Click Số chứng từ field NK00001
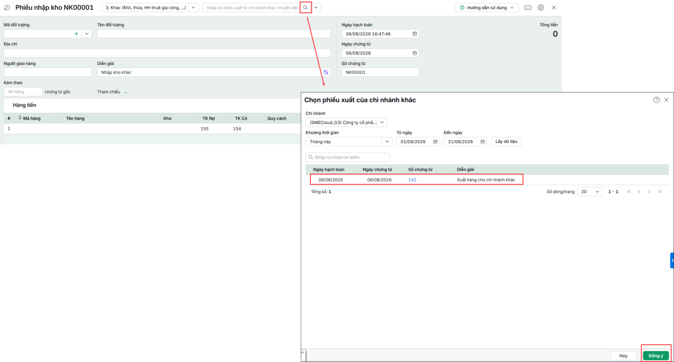The image size is (674, 362). (380, 72)
